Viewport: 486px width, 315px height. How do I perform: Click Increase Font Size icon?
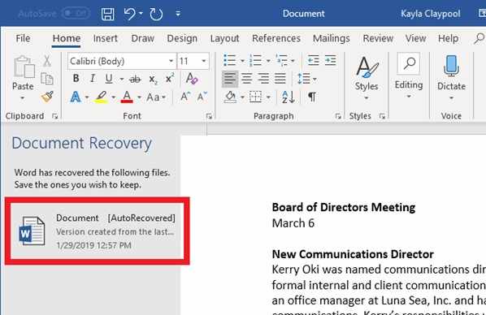185,97
